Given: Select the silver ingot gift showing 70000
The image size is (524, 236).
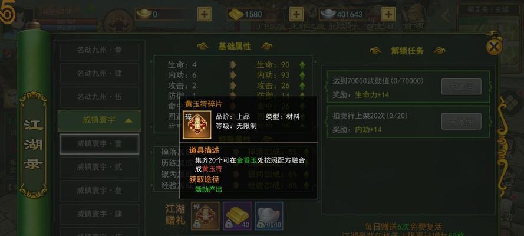Looking at the screenshot, I should tap(269, 215).
